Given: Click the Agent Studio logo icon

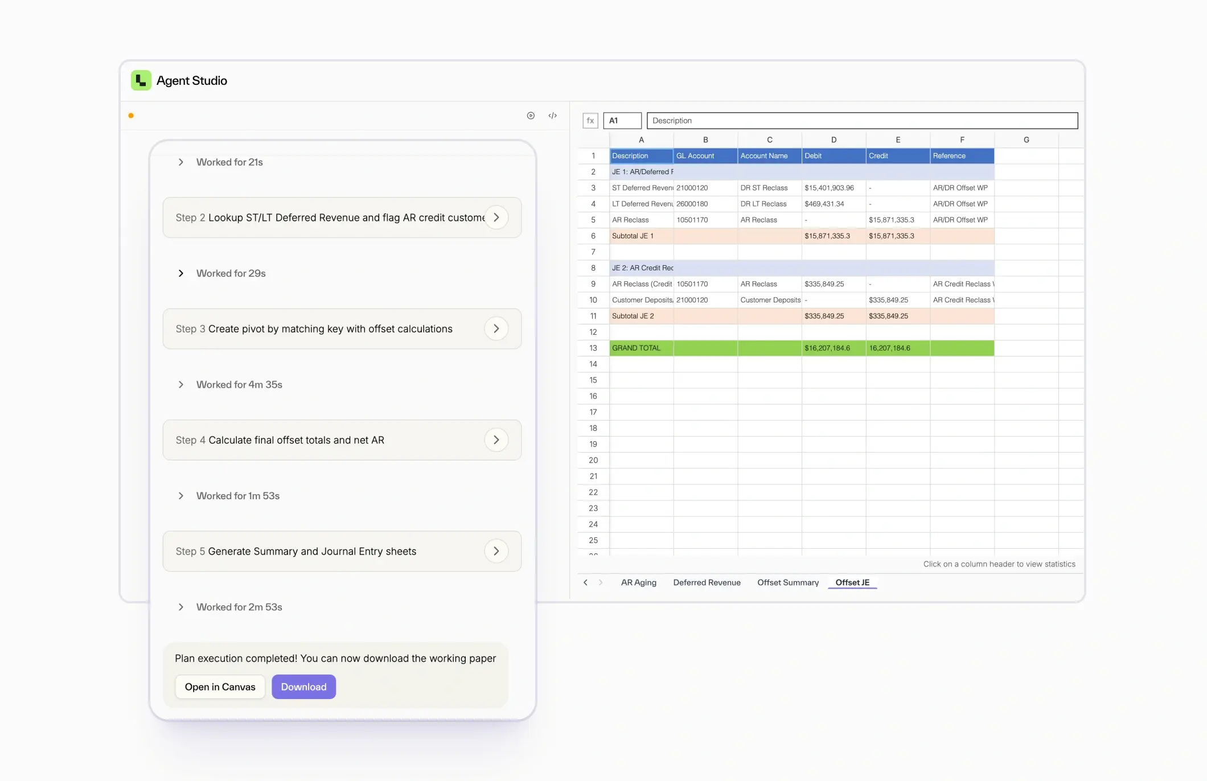Looking at the screenshot, I should [141, 80].
